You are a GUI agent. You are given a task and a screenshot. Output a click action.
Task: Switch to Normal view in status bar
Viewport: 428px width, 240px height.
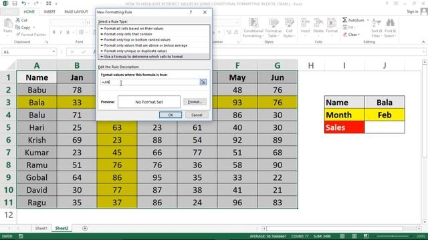tap(342, 236)
